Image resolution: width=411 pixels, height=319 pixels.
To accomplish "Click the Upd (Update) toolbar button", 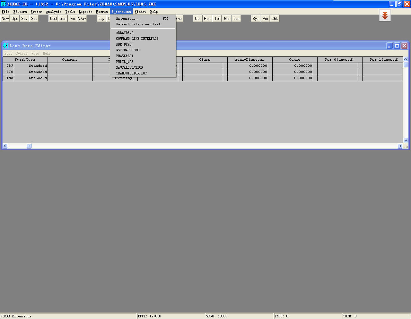I will (53, 19).
